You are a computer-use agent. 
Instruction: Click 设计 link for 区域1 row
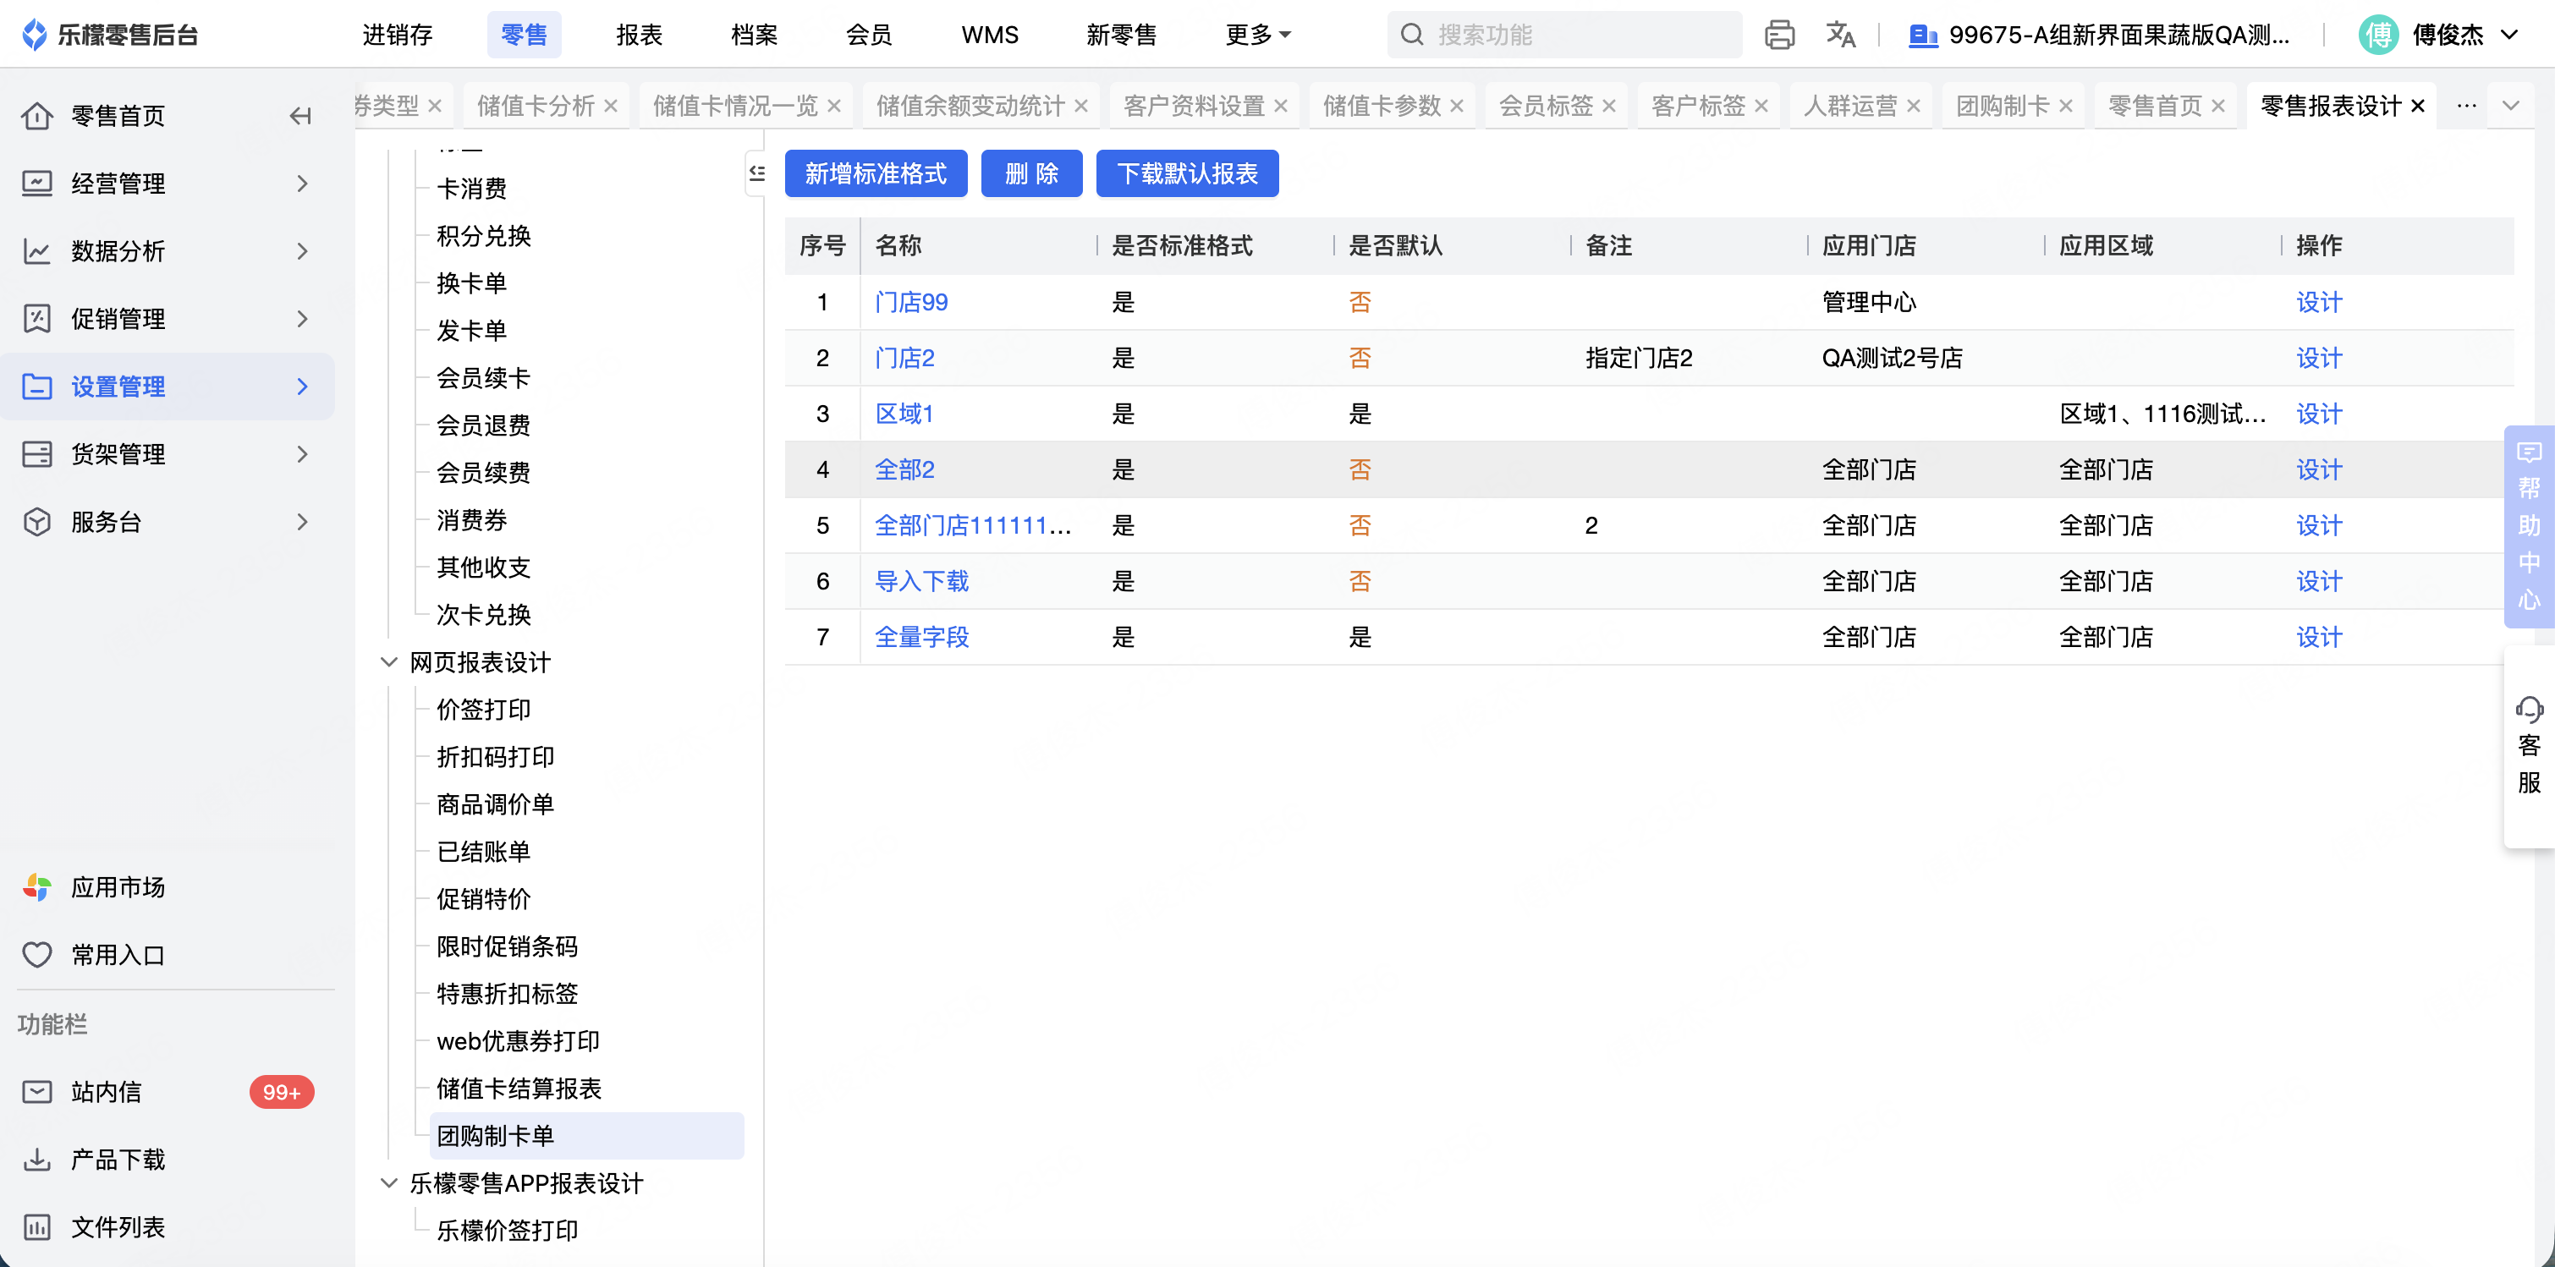coord(2318,414)
